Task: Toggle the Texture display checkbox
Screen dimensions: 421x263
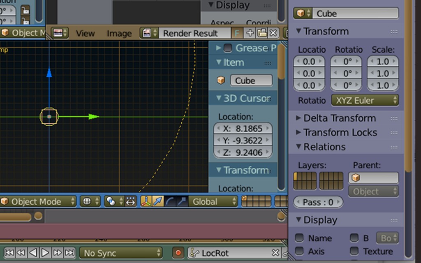Action: pos(353,251)
